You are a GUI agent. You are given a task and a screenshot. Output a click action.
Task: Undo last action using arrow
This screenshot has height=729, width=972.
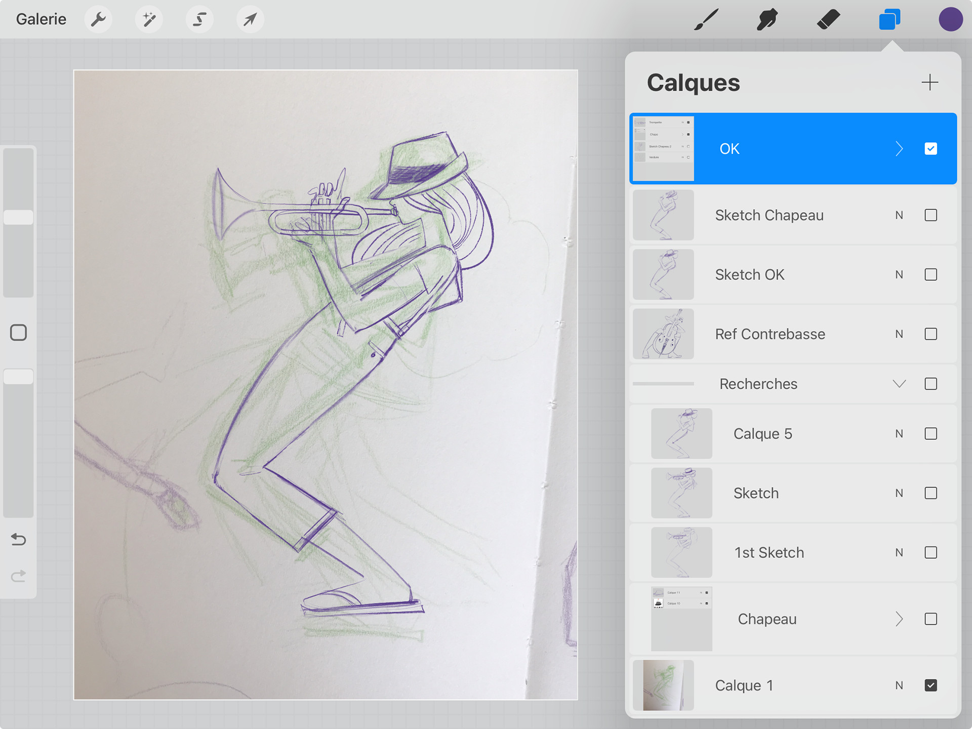(19, 539)
